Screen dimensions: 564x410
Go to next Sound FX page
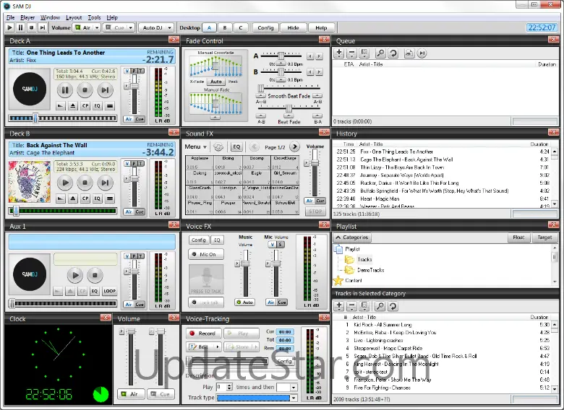[294, 147]
